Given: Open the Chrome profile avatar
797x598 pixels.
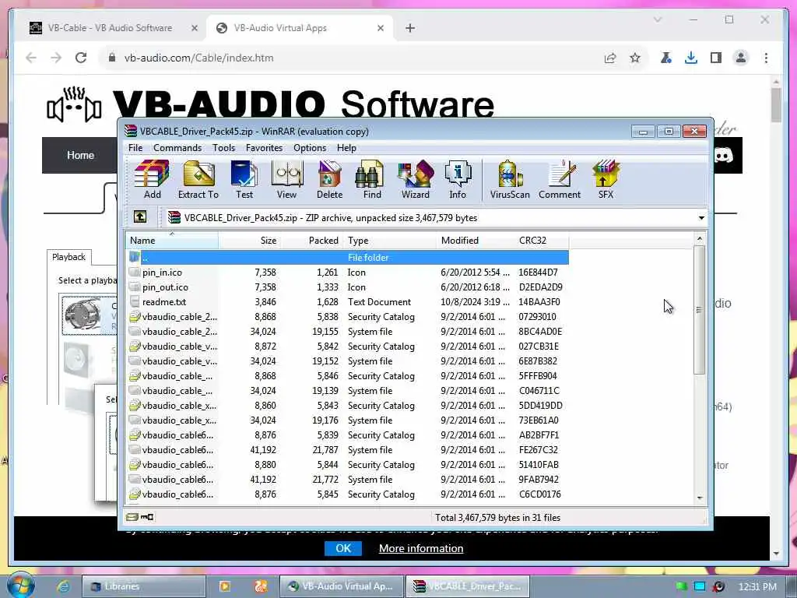Looking at the screenshot, I should [741, 58].
